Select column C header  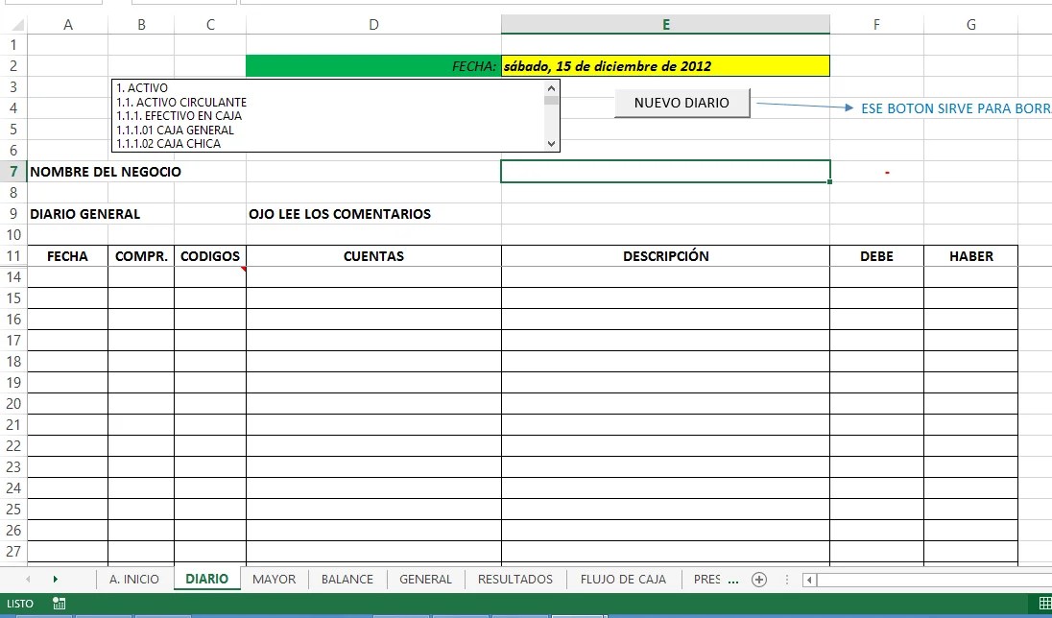(210, 25)
